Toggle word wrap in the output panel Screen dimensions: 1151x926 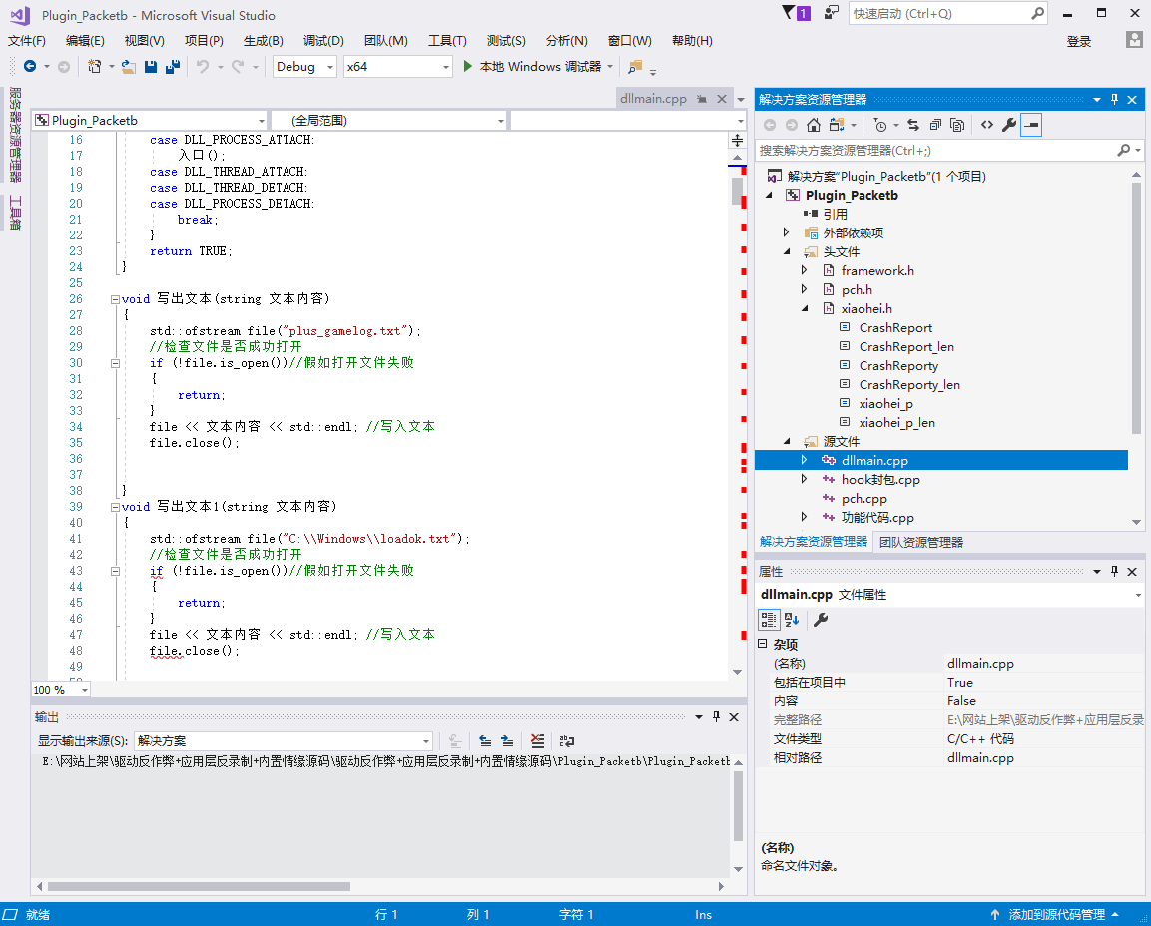[567, 741]
